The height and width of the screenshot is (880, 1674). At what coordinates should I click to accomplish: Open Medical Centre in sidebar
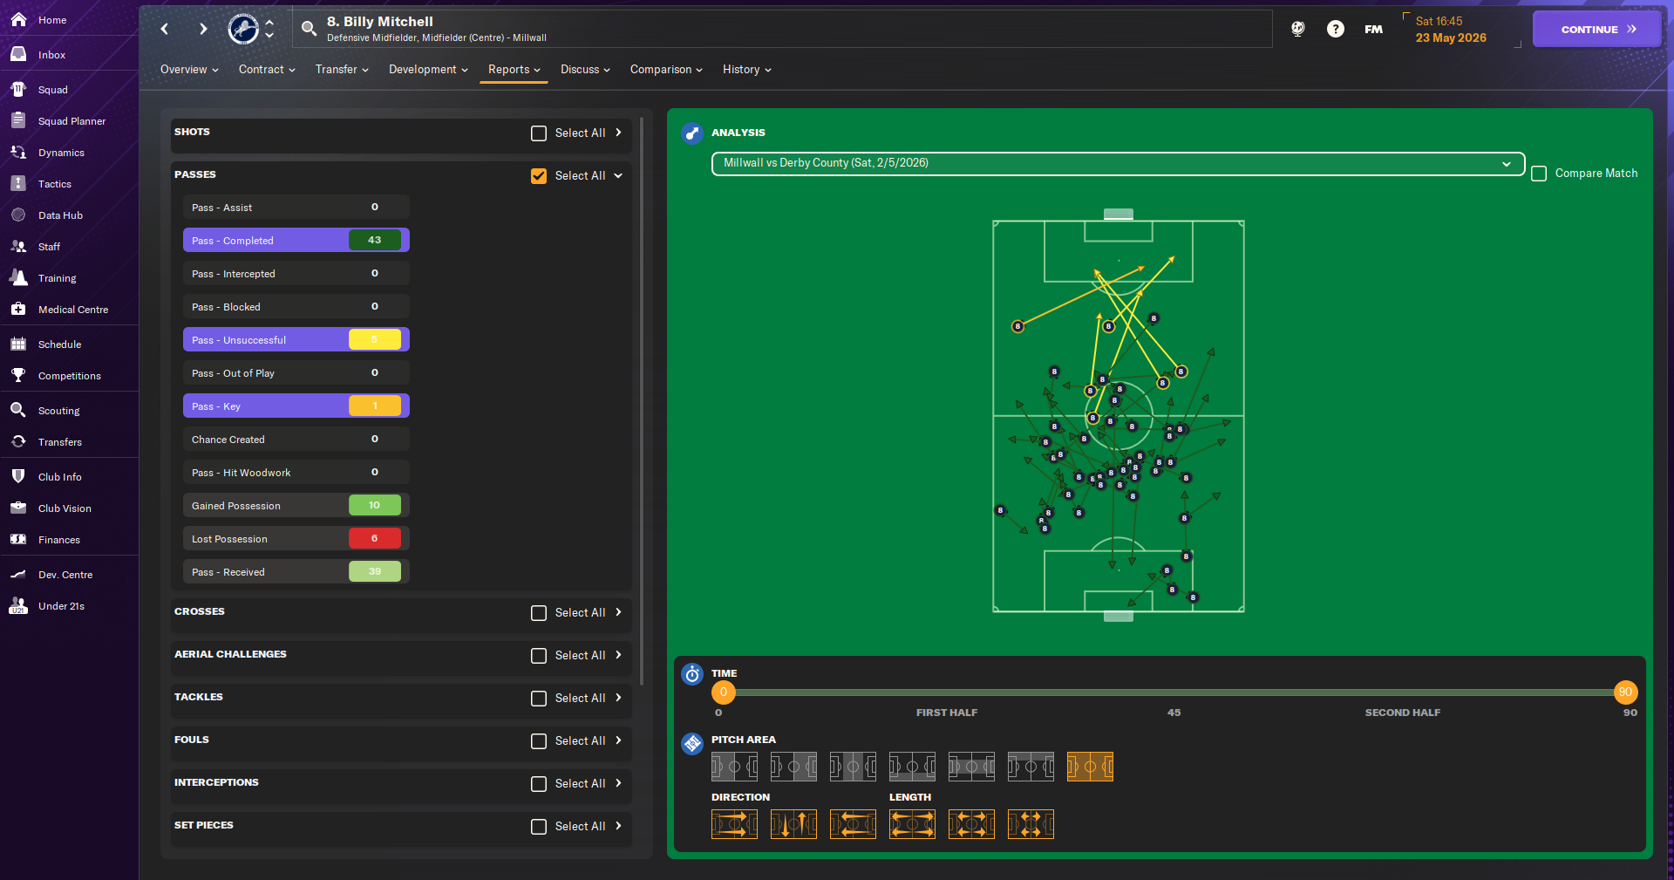72,310
